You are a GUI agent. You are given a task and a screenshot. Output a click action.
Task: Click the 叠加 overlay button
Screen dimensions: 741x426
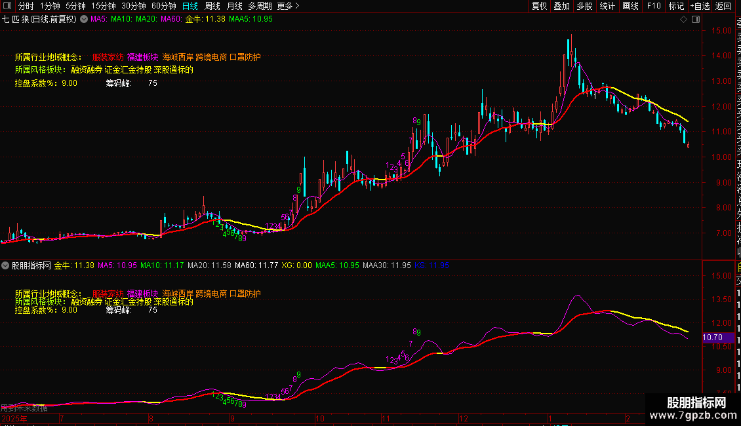561,6
